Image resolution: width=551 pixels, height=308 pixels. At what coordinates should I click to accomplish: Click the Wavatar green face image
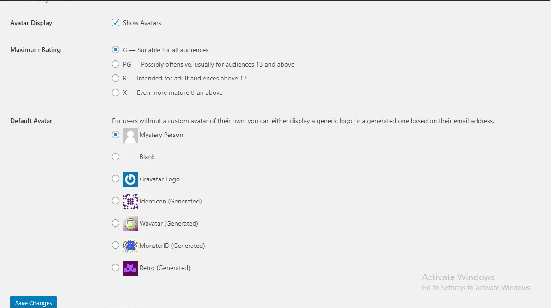coord(130,224)
